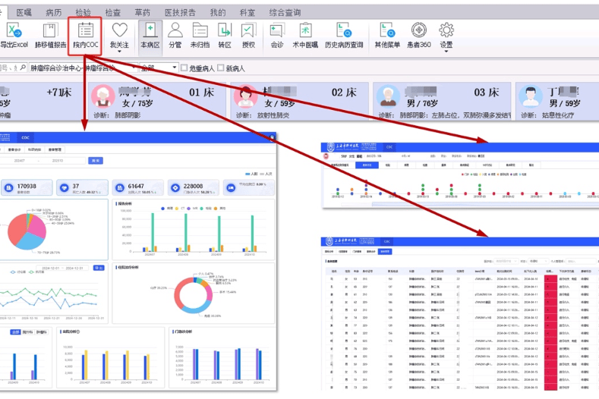This screenshot has height=399, width=599.
Task: Enable the 新病人 checkbox
Action: point(221,68)
